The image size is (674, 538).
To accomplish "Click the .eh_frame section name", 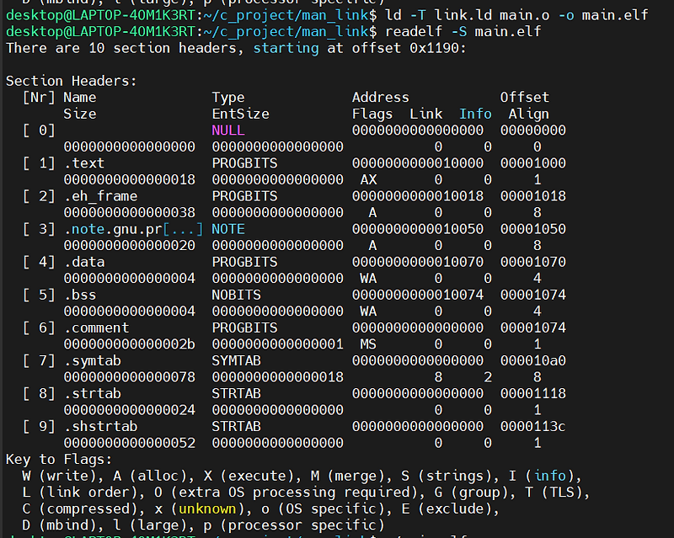I will [x=99, y=195].
